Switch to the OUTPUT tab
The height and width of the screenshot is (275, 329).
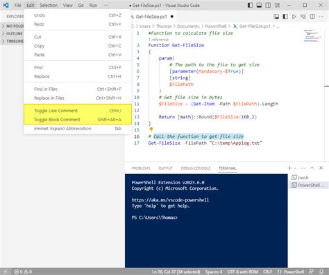(x=165, y=168)
